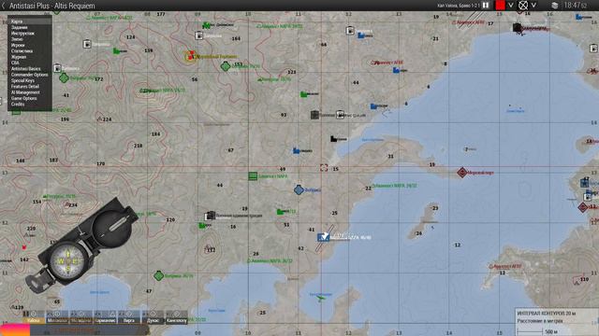Open Commander Options in the menu
This screenshot has width=599, height=336.
pos(29,75)
